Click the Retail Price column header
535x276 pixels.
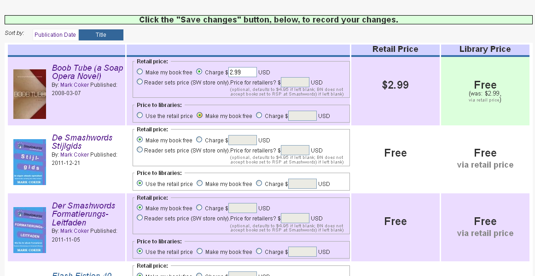click(x=395, y=49)
